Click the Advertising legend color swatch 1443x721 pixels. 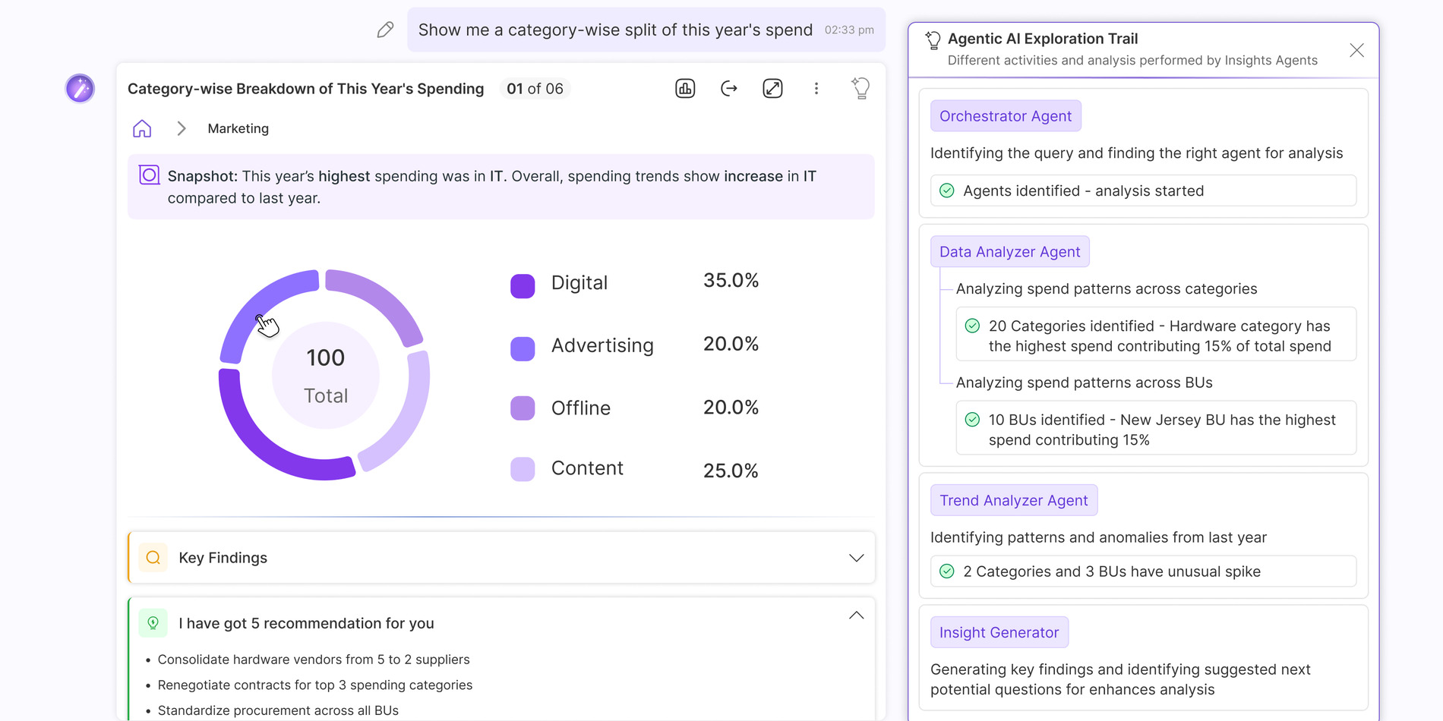coord(523,349)
